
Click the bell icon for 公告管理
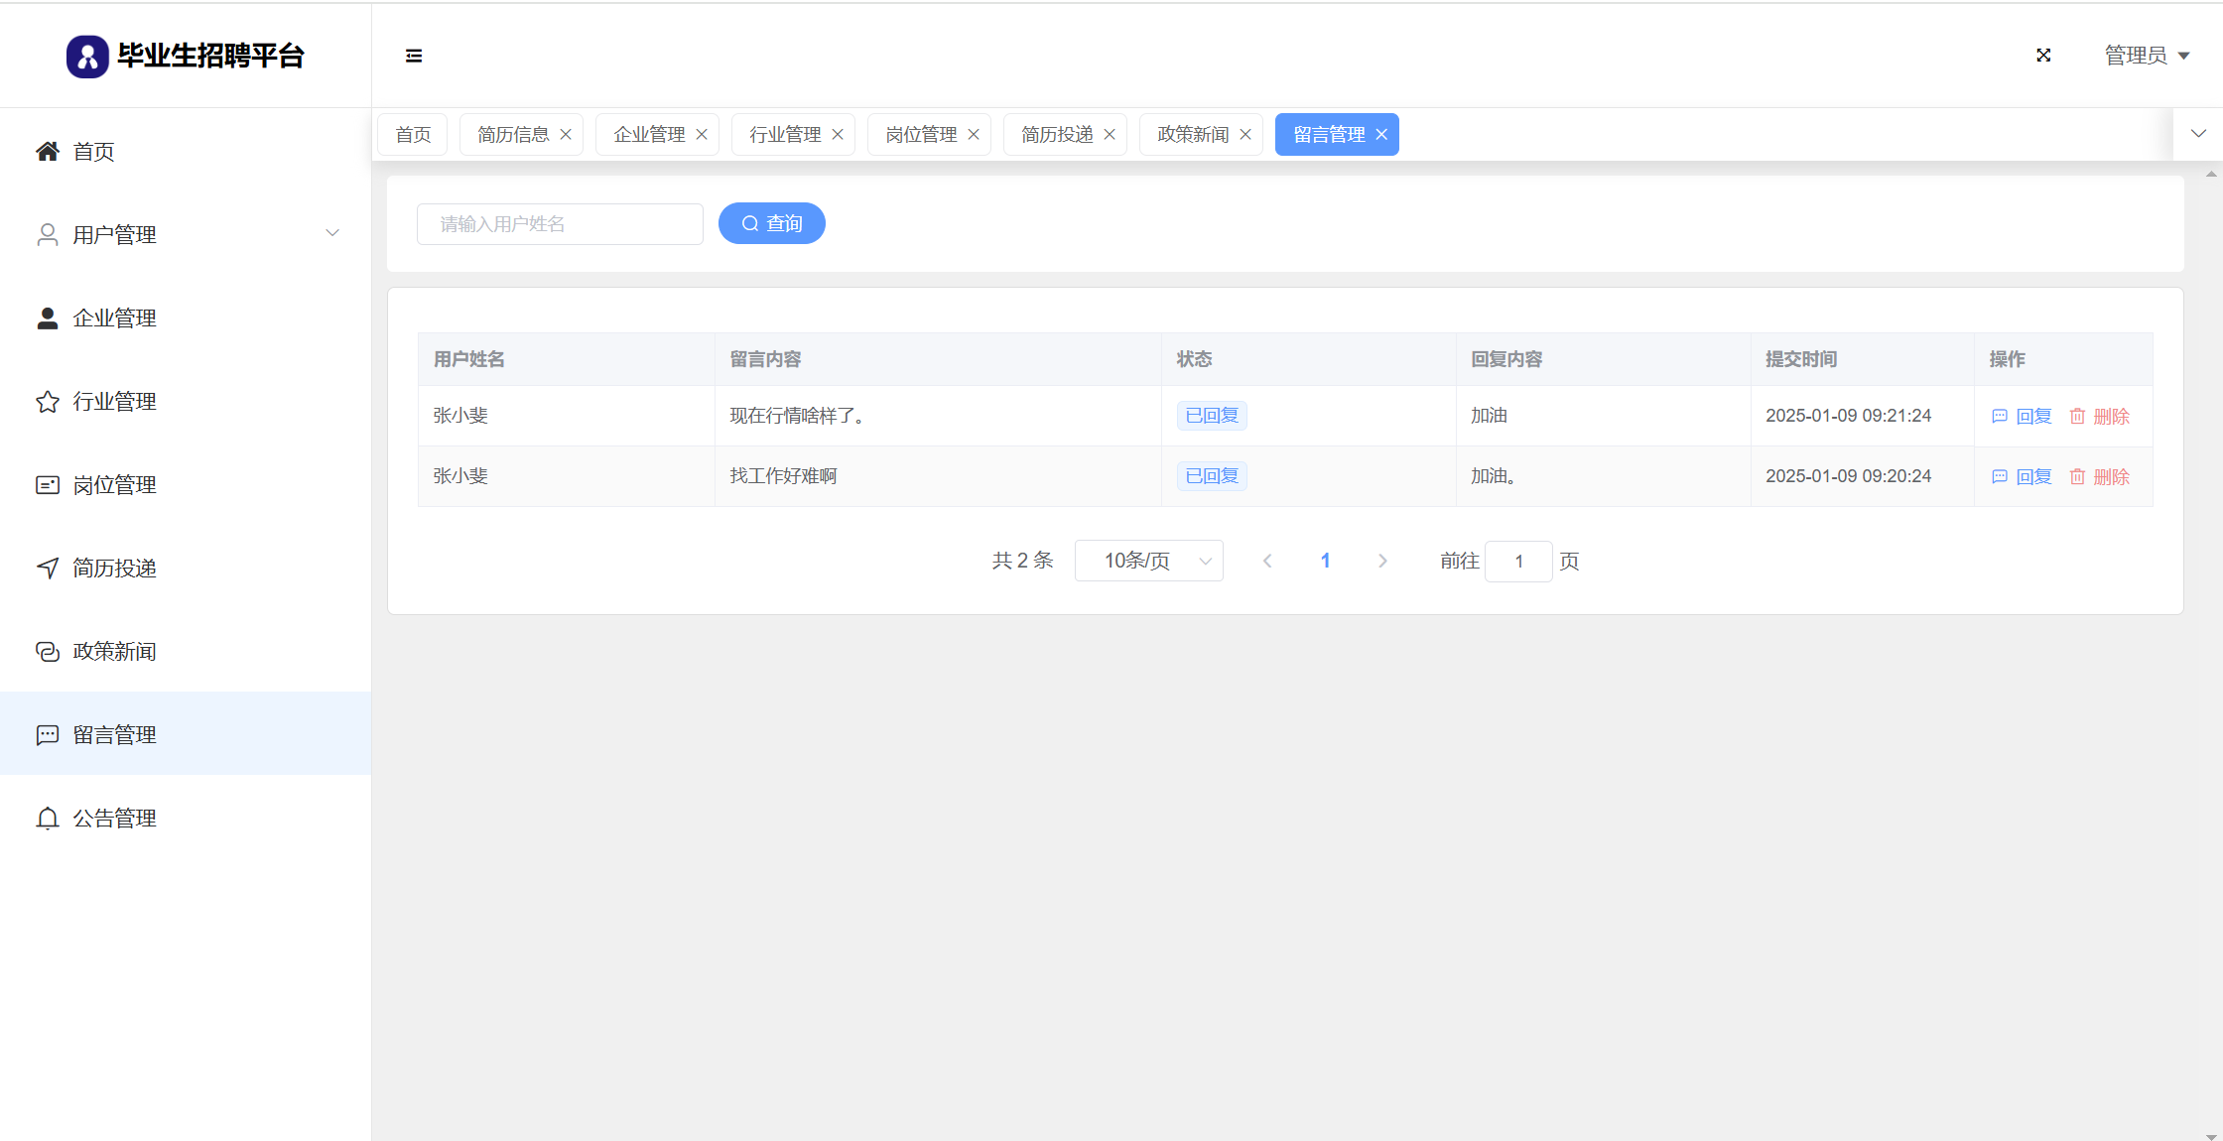coord(48,819)
